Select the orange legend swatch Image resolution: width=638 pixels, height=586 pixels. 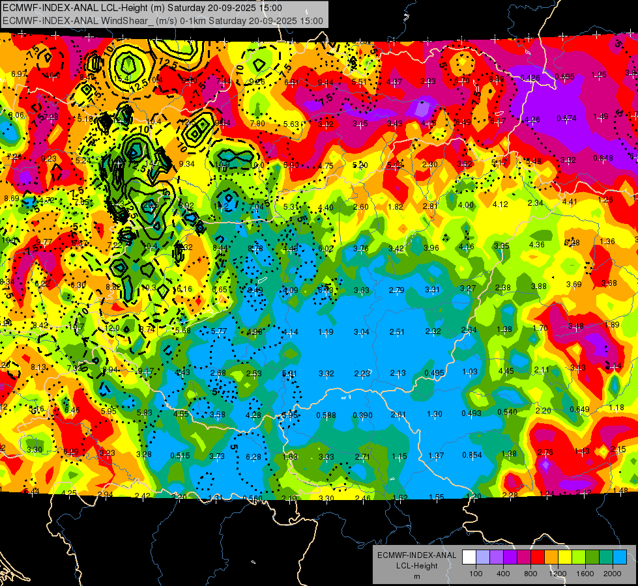(x=551, y=557)
